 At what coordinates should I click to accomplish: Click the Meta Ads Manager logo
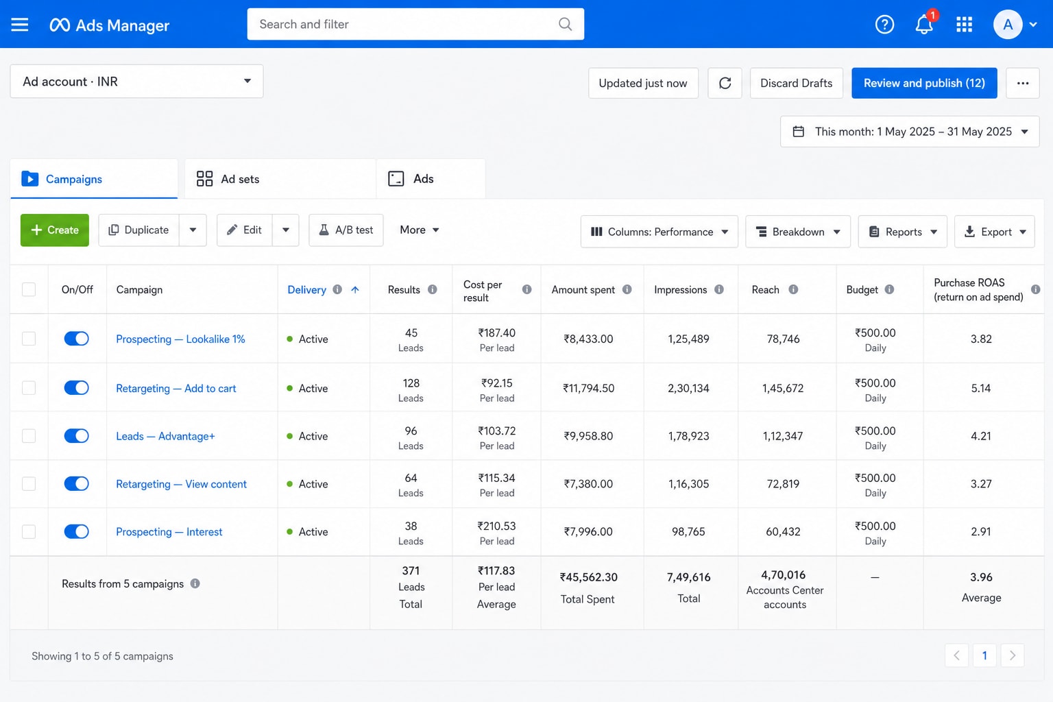[x=109, y=25]
